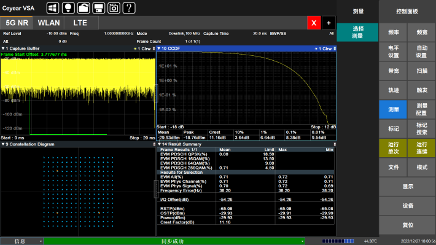The image size is (436, 245).
Task: Click the Freq 1.000000000GHz value
Action: [119, 33]
